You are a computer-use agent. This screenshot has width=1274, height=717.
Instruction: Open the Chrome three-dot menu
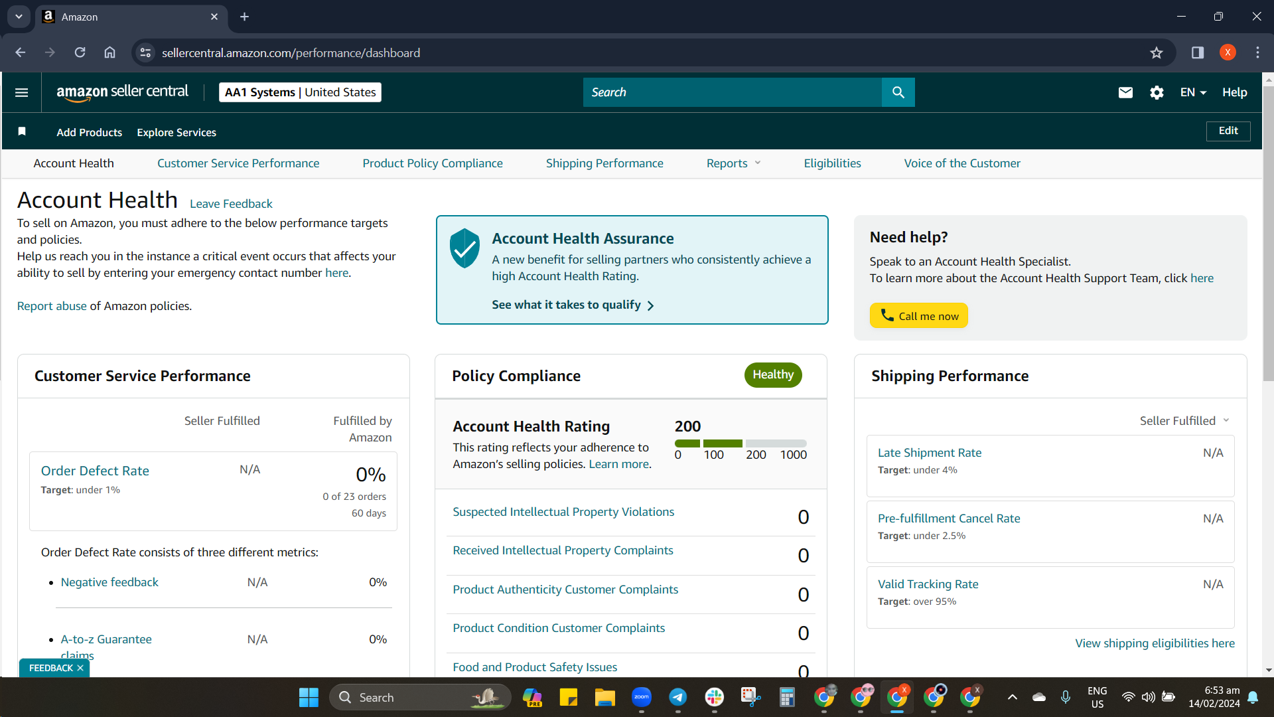(1257, 52)
